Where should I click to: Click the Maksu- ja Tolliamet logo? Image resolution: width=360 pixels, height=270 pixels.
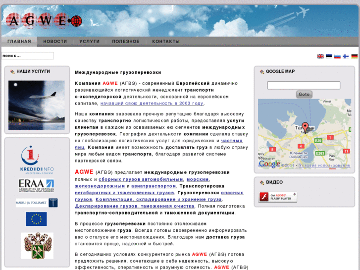click(x=37, y=203)
